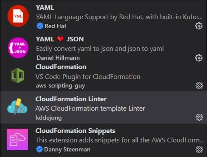This screenshot has width=207, height=157.
Task: Click the kddejong publisher name
Action: (49, 118)
